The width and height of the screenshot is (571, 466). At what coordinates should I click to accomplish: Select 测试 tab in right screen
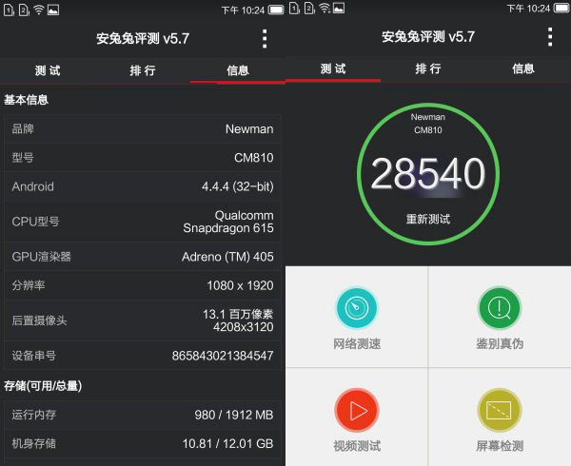click(x=333, y=68)
